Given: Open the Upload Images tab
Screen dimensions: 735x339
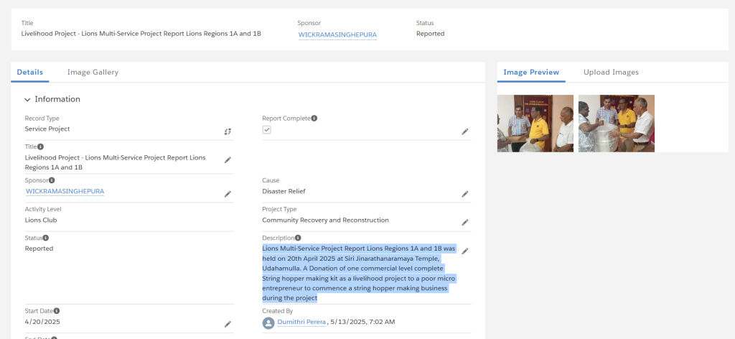Looking at the screenshot, I should (611, 73).
